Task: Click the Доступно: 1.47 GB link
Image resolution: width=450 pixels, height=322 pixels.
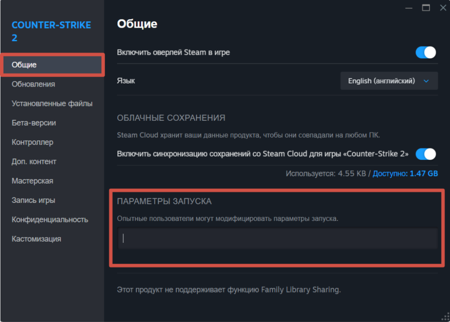Action: pos(405,174)
